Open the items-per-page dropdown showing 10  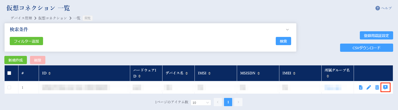201,103
